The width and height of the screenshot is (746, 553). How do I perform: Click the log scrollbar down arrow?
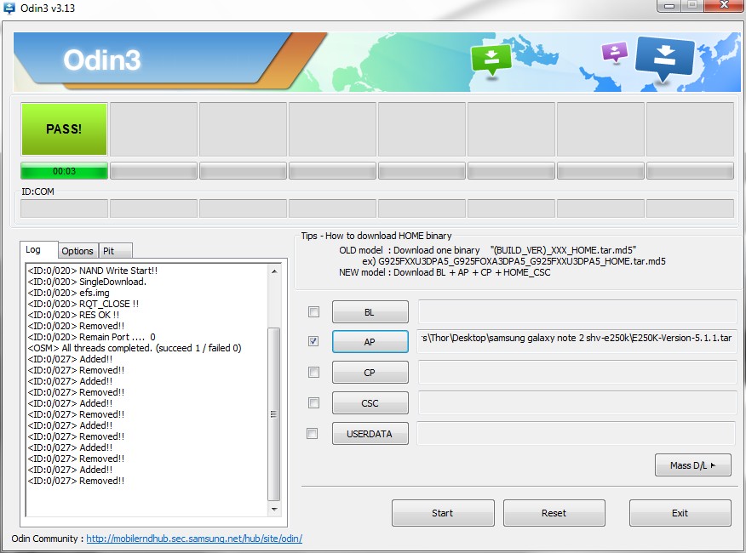274,509
